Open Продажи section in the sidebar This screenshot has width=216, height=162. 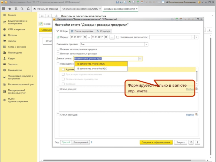tap(13, 35)
